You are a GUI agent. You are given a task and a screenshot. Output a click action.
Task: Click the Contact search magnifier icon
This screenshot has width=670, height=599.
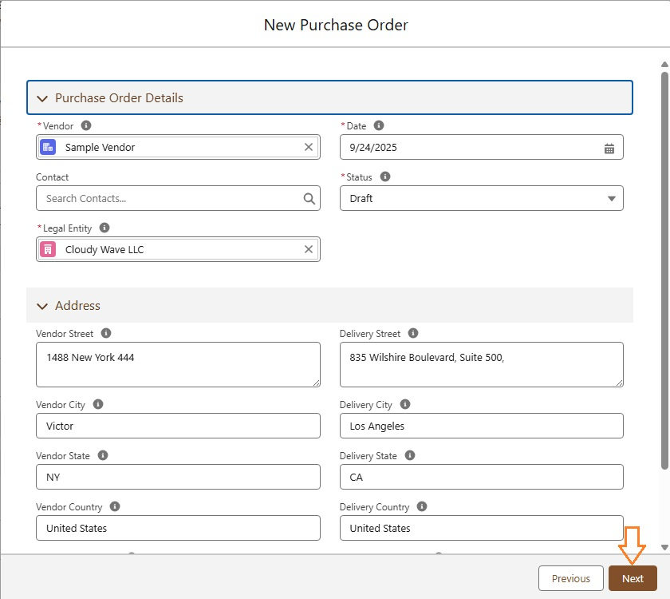[309, 199]
